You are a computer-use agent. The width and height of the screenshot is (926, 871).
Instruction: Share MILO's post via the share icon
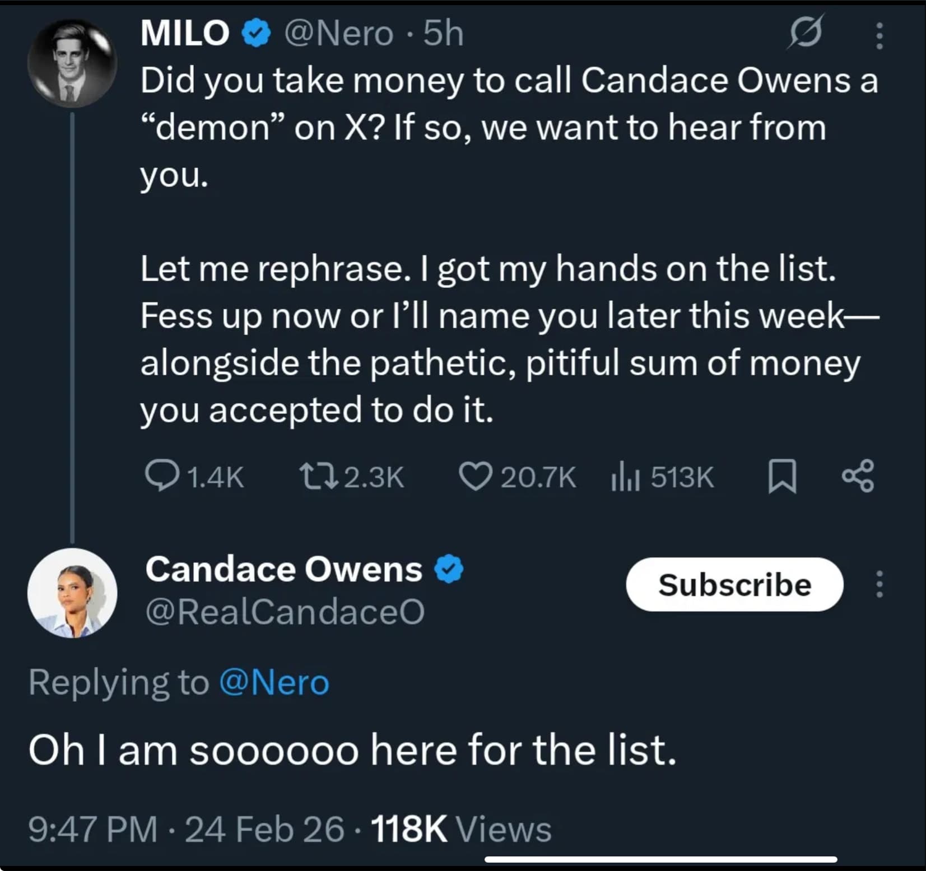pos(858,476)
